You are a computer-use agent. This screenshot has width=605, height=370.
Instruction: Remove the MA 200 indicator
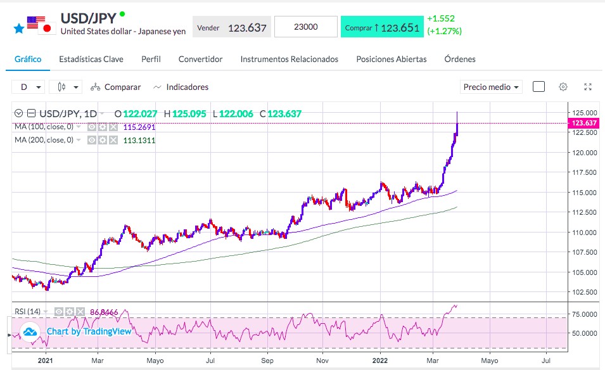click(113, 140)
